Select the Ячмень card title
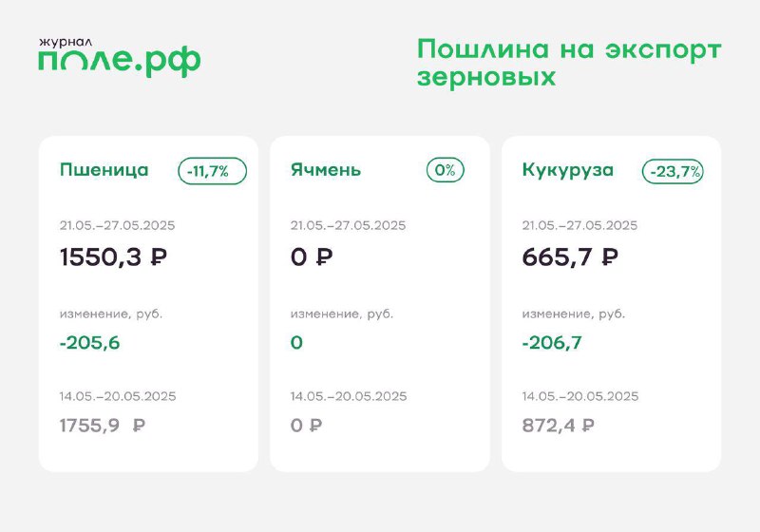760x532 pixels. click(326, 170)
